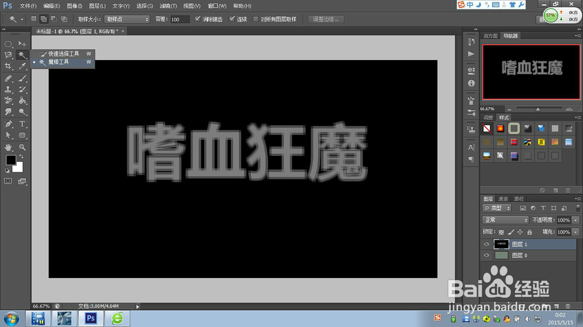Click the navigator zoom slider handle
Viewport: 583px width, 327px height.
(x=538, y=109)
